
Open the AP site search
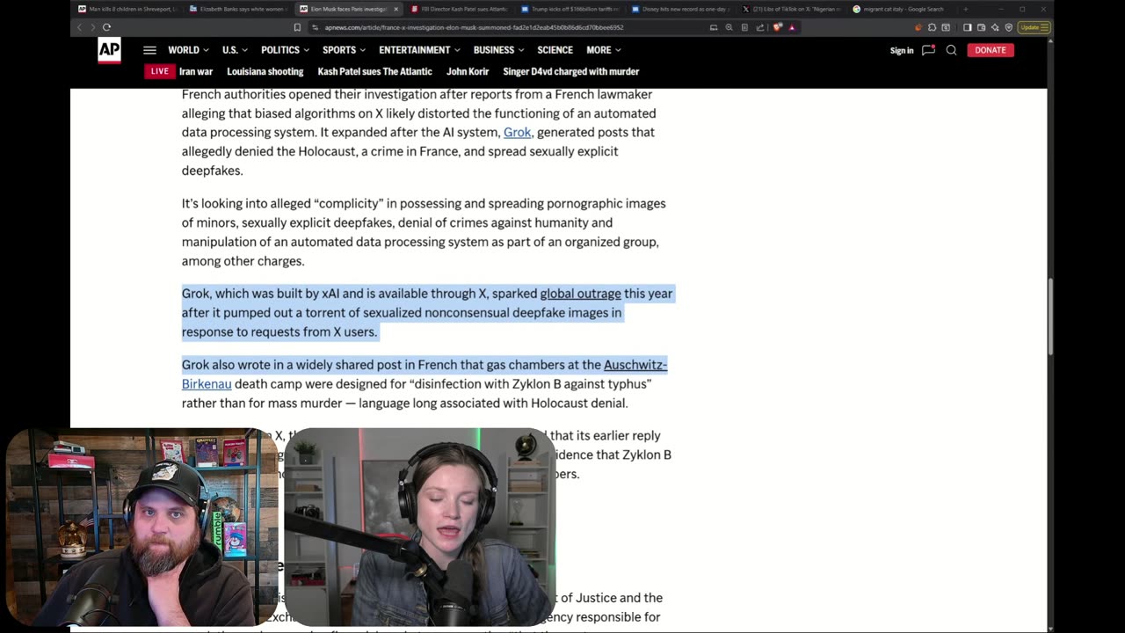coord(951,50)
